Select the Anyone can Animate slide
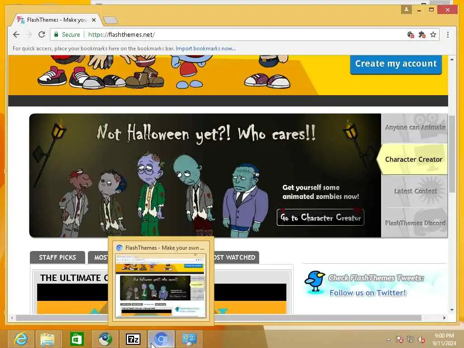The width and height of the screenshot is (464, 348). 414,127
